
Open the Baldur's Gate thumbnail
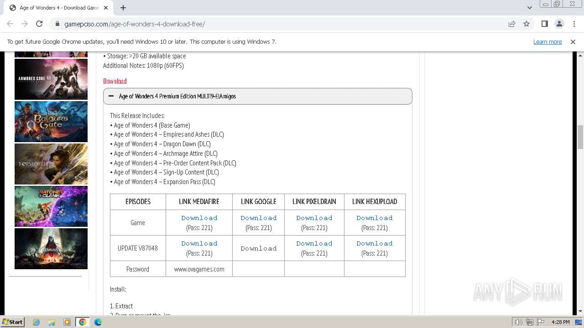[x=51, y=122]
